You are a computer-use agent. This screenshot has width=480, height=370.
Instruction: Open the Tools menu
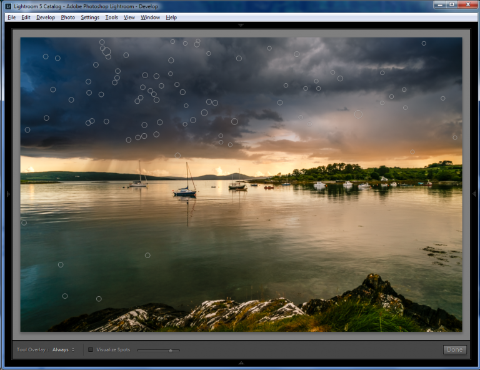(x=111, y=17)
